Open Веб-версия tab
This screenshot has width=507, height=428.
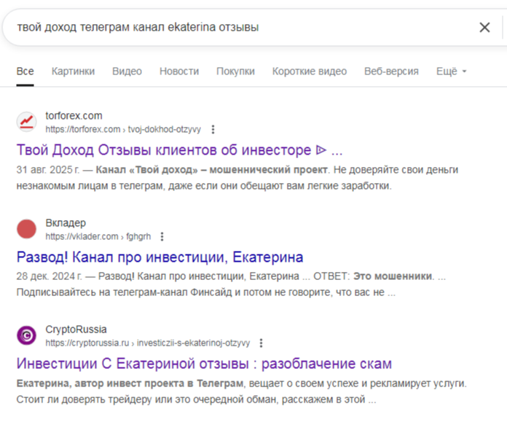pos(391,71)
